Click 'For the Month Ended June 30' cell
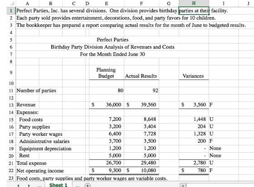This screenshot has width=254, height=187. coord(112,54)
